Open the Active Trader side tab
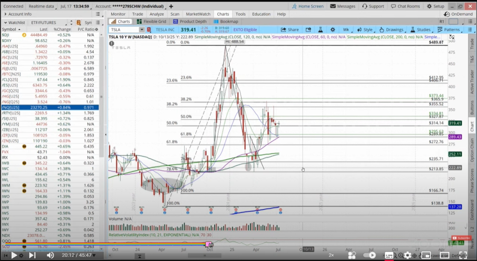477x261 pixels. coord(472,82)
